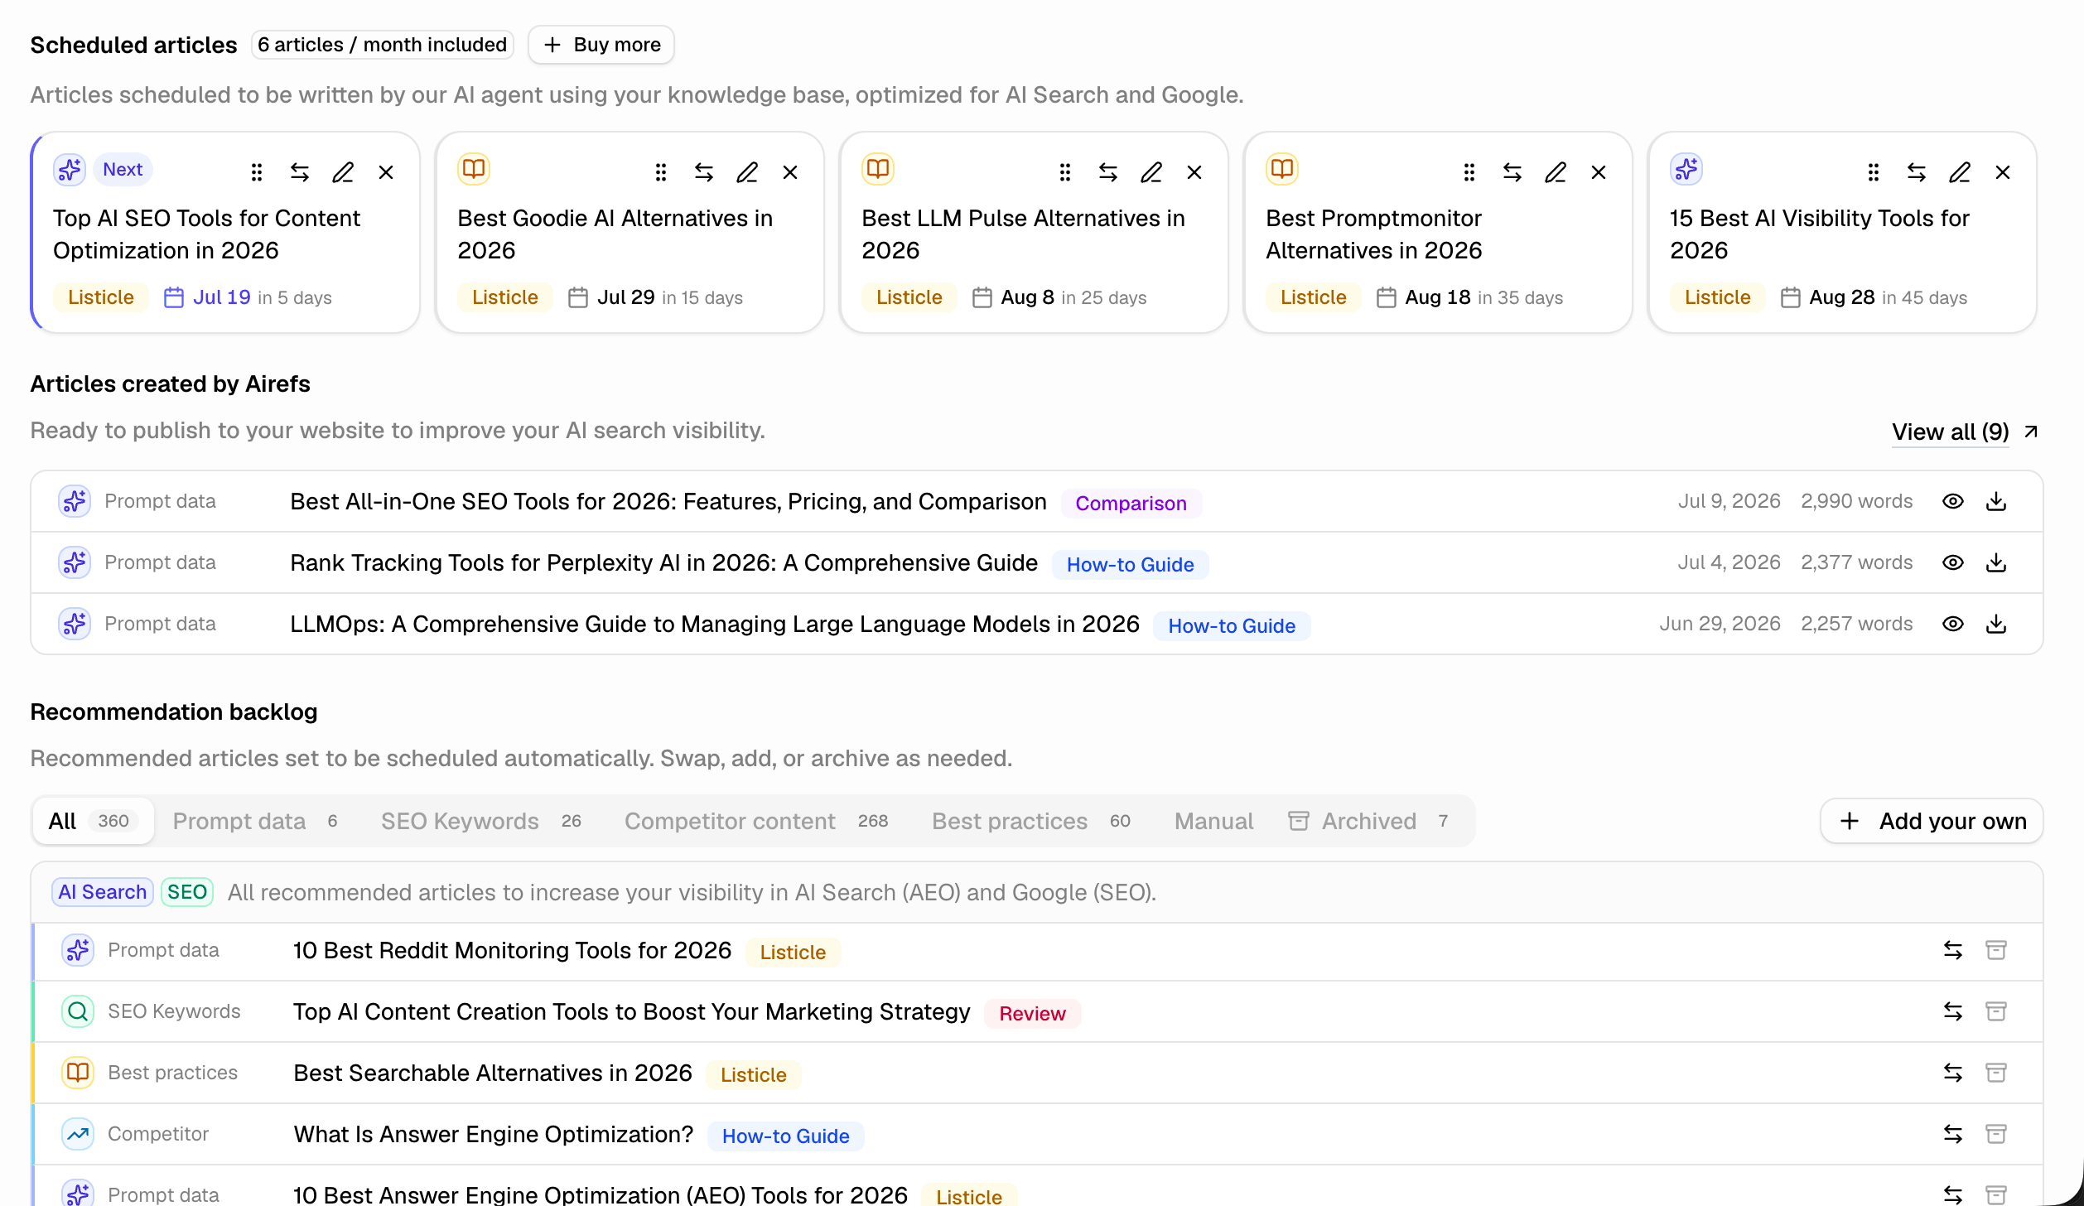Click Add your own button
Viewport: 2084px width, 1206px height.
(x=1932, y=821)
